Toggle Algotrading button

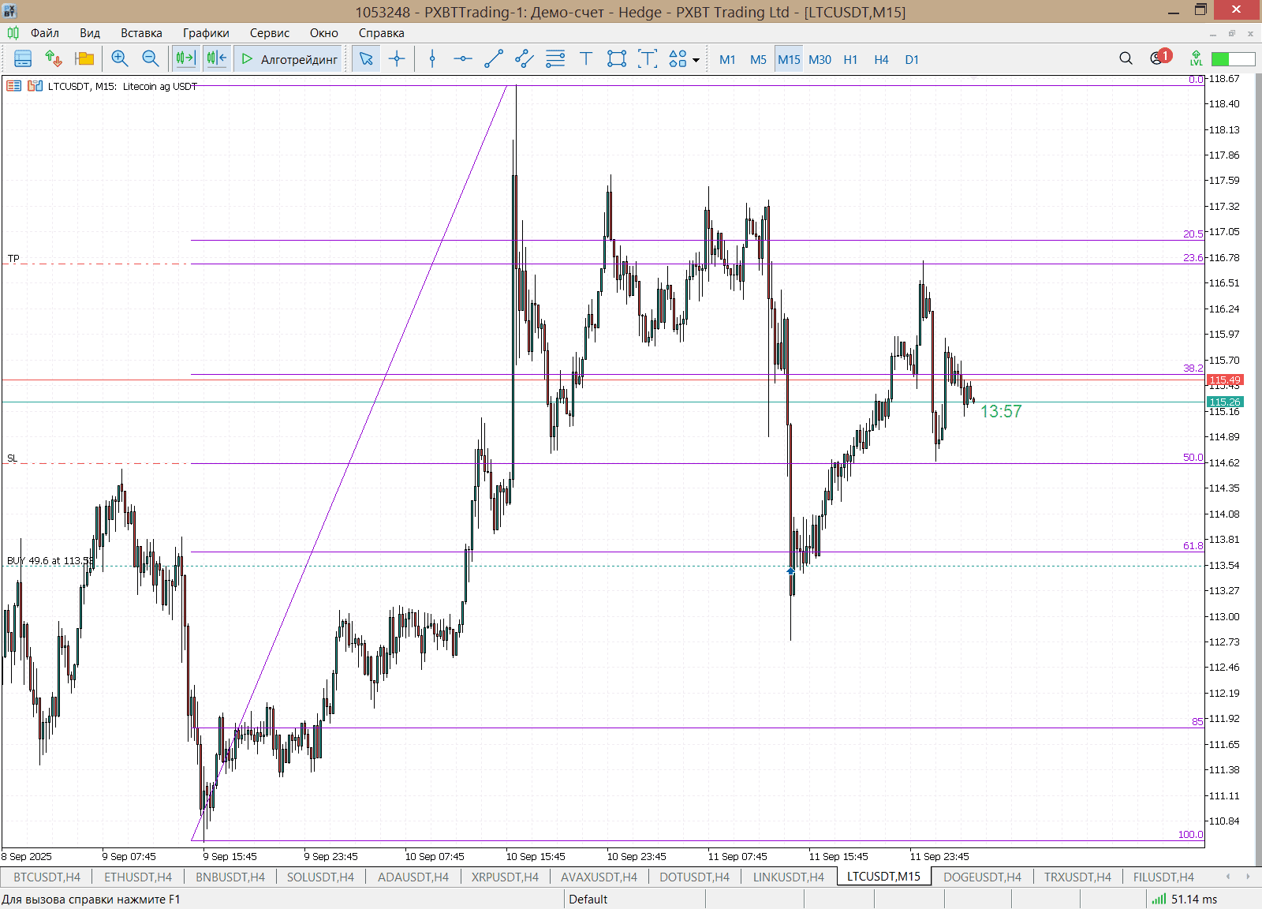[x=289, y=59]
